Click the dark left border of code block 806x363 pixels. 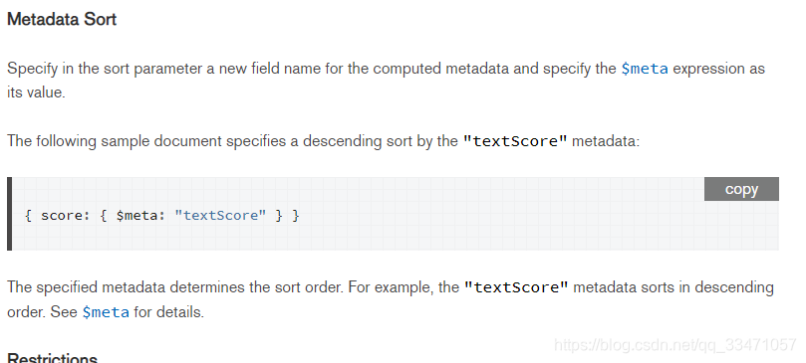(x=9, y=214)
